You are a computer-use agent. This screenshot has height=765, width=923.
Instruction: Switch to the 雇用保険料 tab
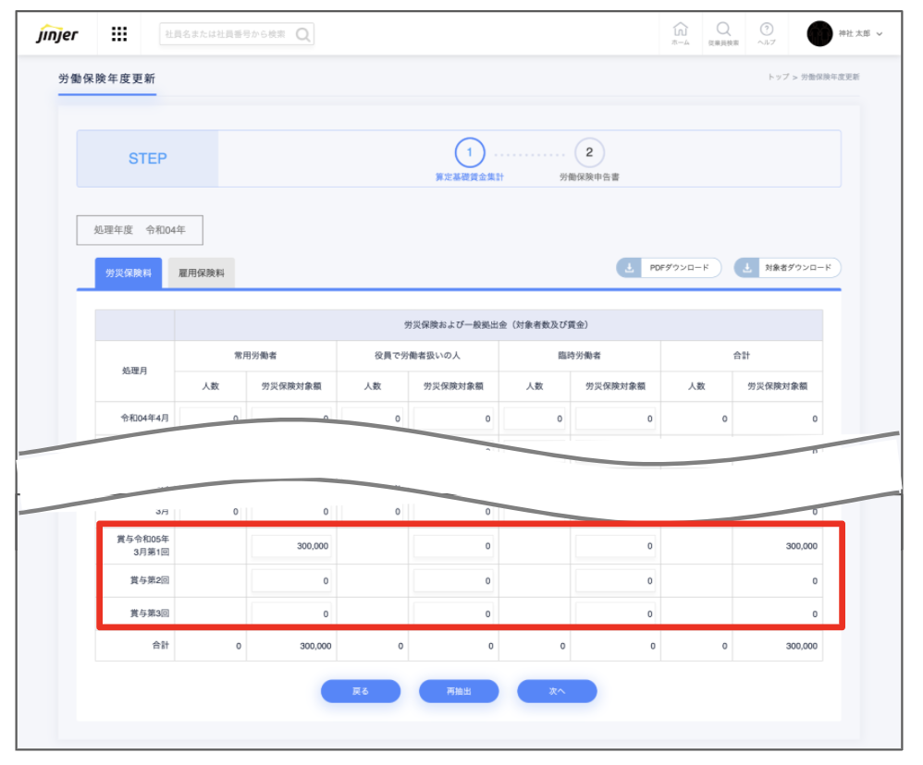pos(201,273)
